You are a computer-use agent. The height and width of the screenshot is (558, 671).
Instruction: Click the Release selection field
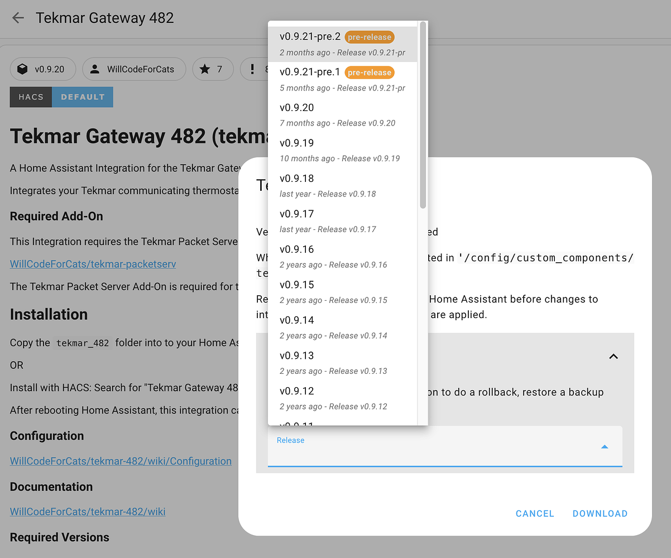point(445,446)
